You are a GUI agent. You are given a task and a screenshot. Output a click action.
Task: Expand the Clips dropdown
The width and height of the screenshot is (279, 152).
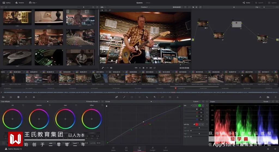[33, 3]
